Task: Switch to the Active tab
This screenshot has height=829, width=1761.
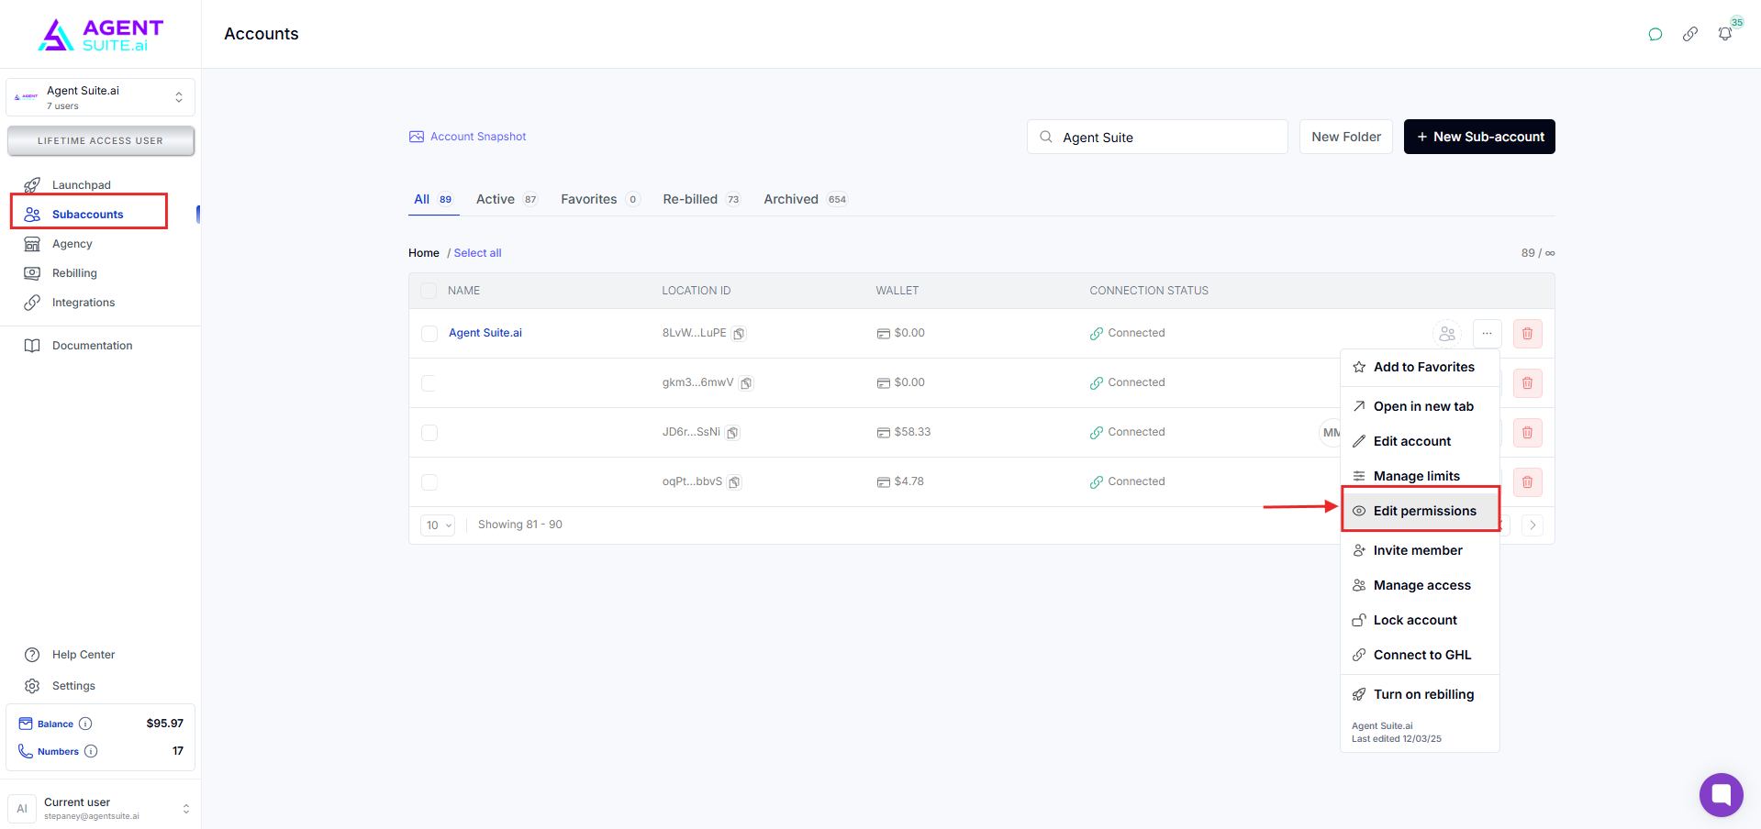Action: [x=507, y=199]
